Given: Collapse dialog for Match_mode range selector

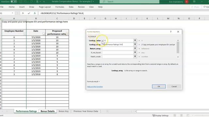Looking at the screenshot, I should pos(135,57).
